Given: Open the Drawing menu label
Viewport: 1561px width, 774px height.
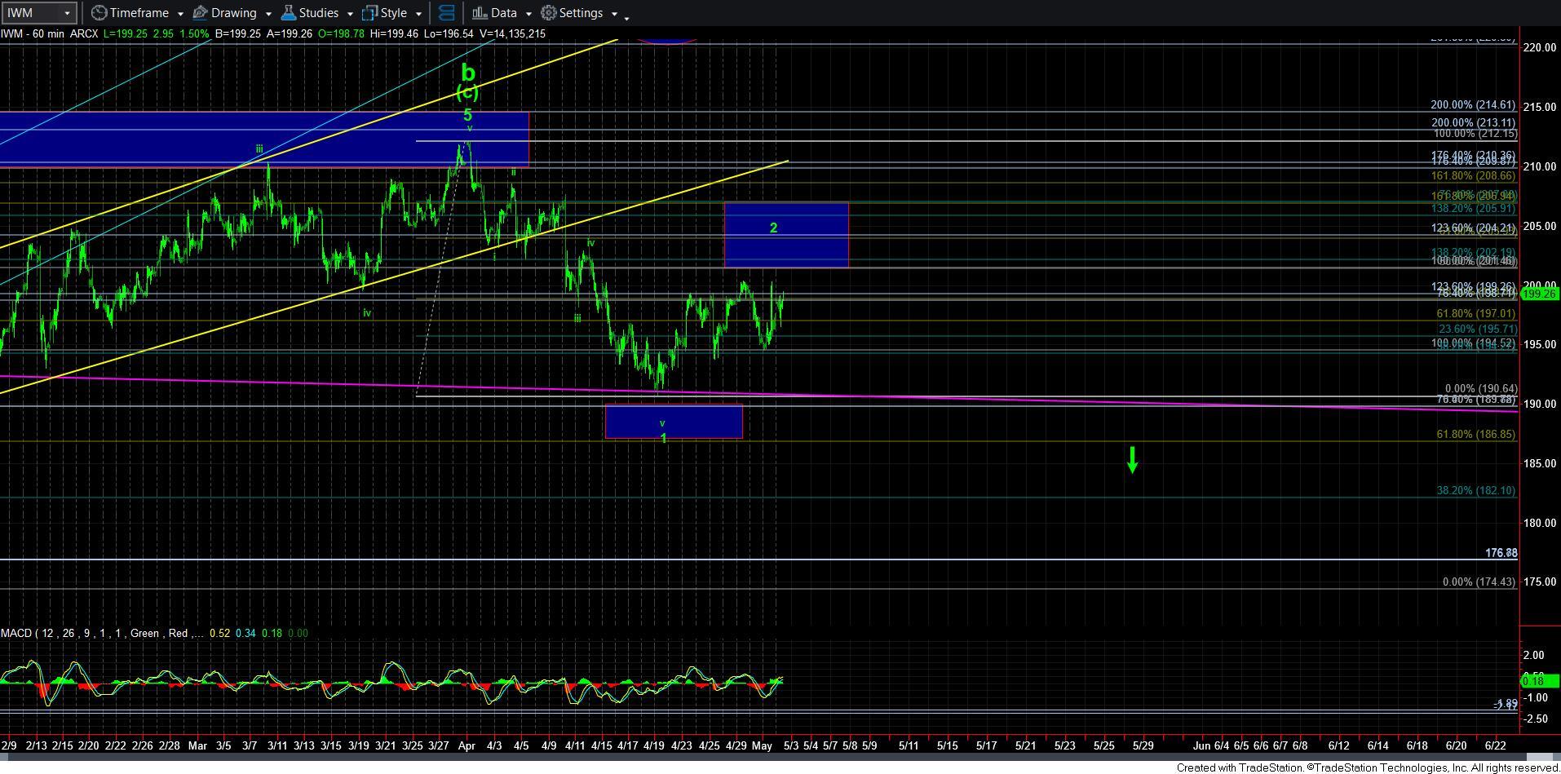Looking at the screenshot, I should coord(233,13).
